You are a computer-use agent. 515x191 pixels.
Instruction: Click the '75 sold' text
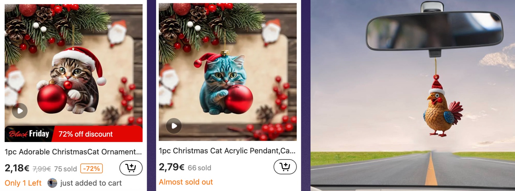65,169
